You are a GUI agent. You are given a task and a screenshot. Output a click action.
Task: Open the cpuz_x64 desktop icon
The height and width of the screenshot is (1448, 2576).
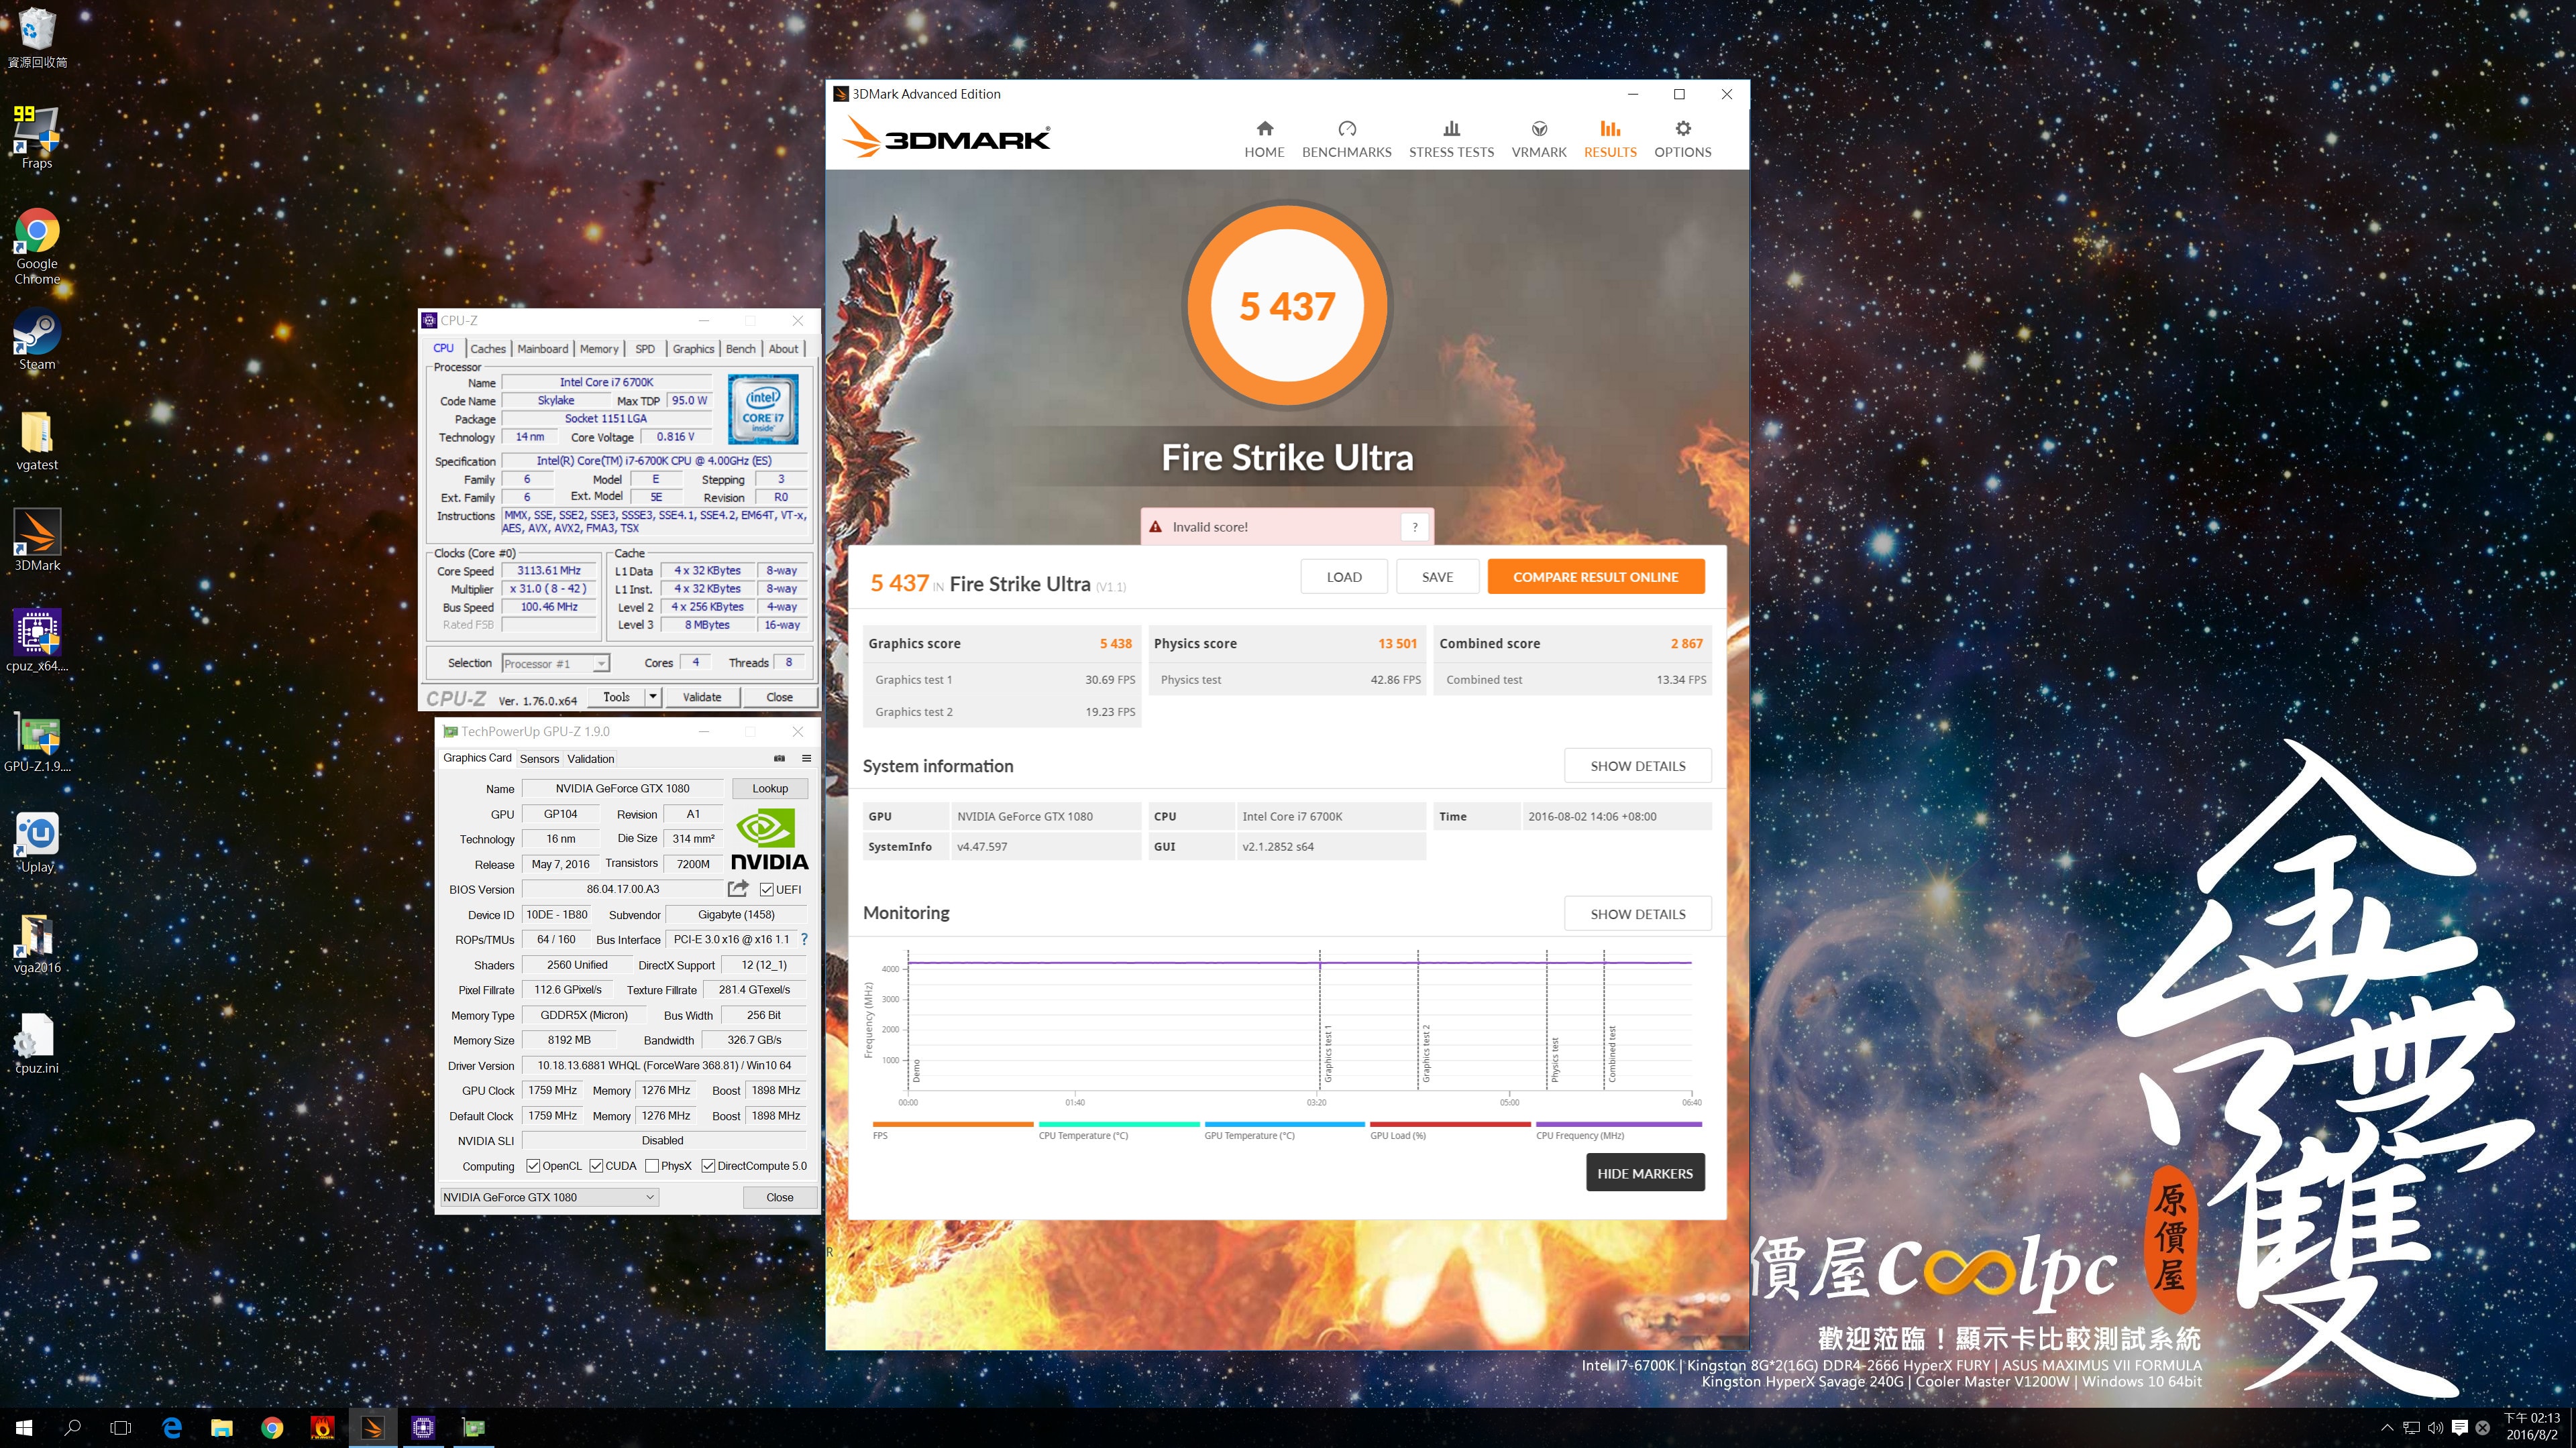[37, 642]
